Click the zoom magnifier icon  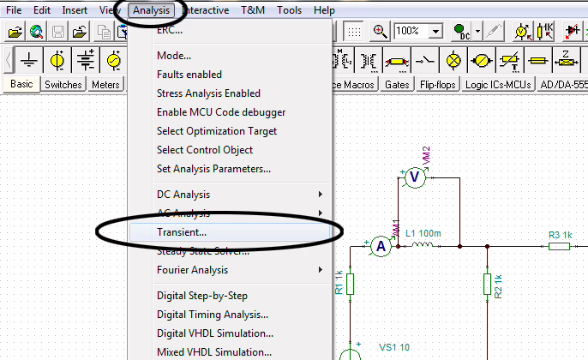(x=380, y=31)
